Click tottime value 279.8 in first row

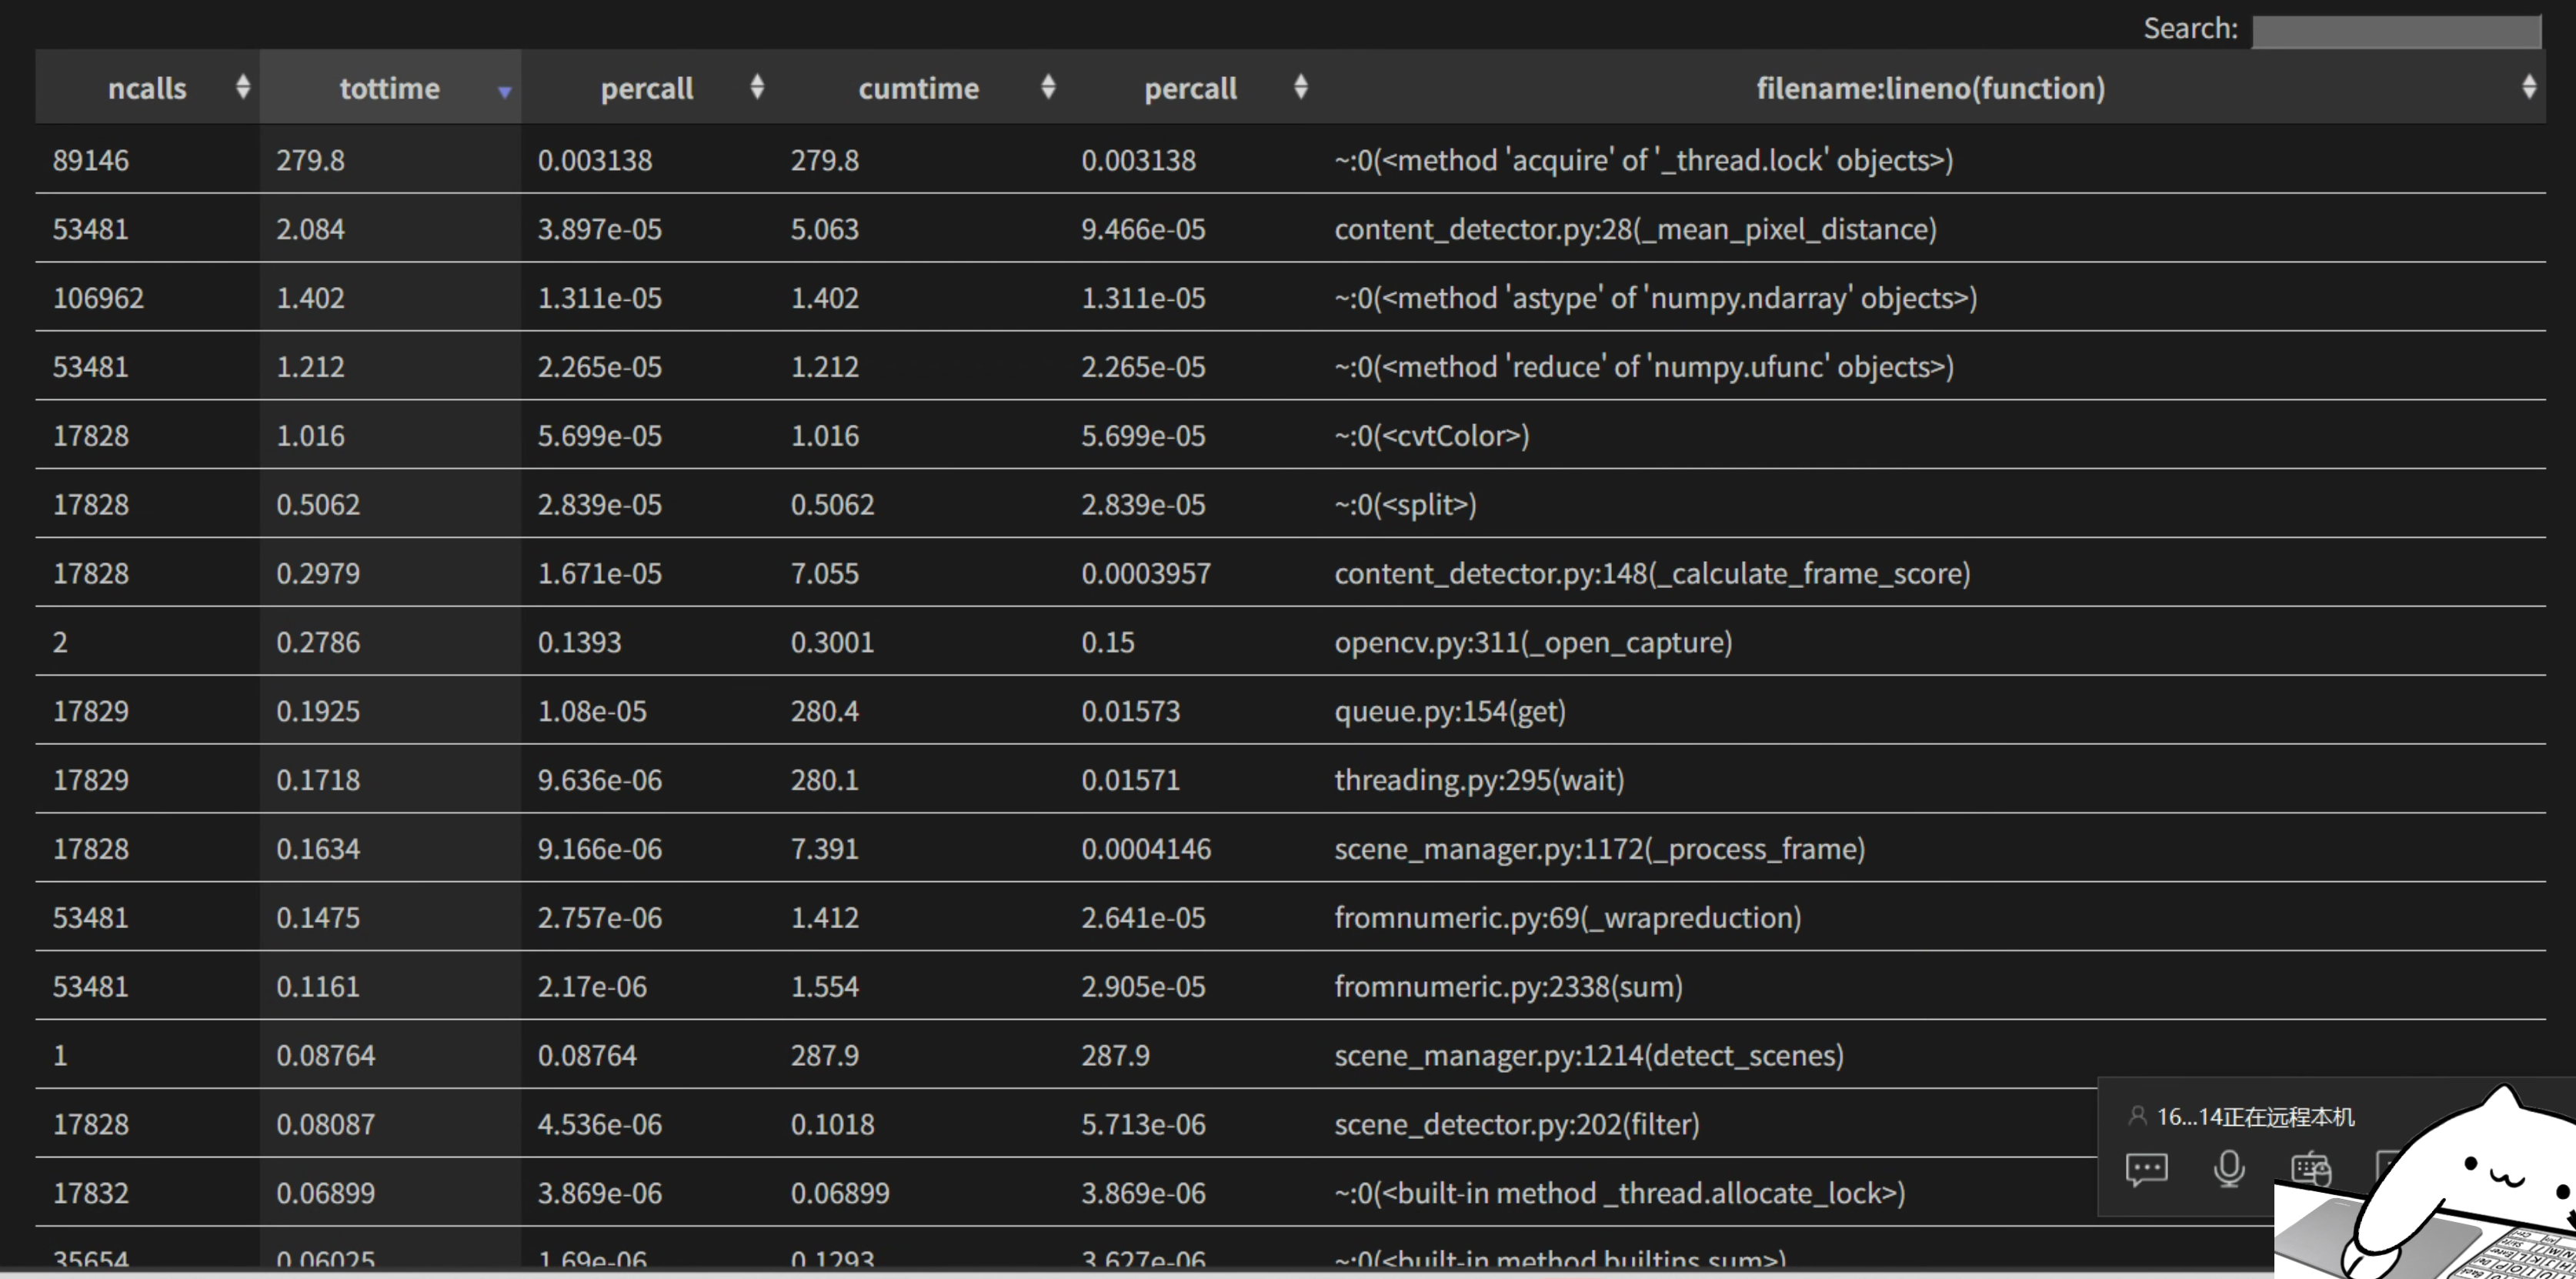[x=310, y=160]
